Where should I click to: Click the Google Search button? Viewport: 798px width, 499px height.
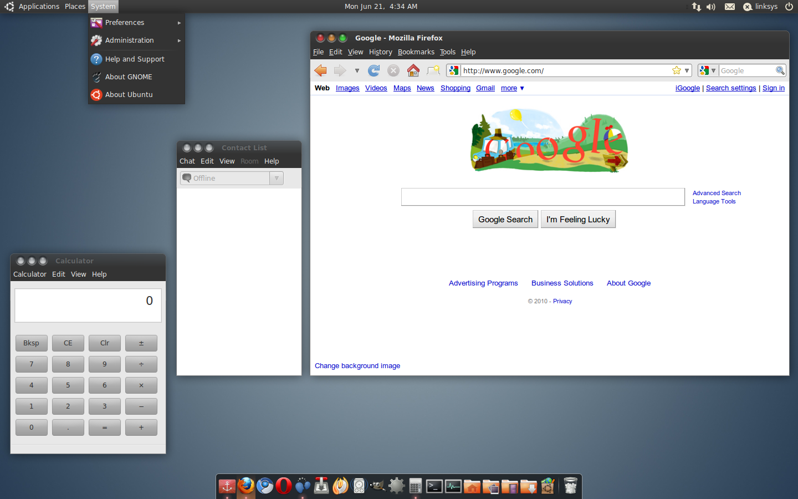505,219
